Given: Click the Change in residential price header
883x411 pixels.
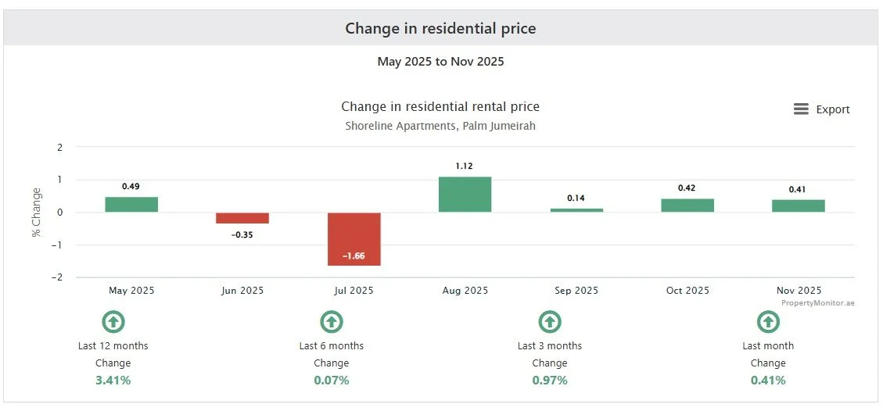Looking at the screenshot, I should [x=441, y=28].
